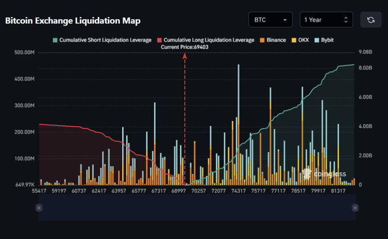388x239 pixels.
Task: Select the Binance legend label text
Action: [276, 40]
